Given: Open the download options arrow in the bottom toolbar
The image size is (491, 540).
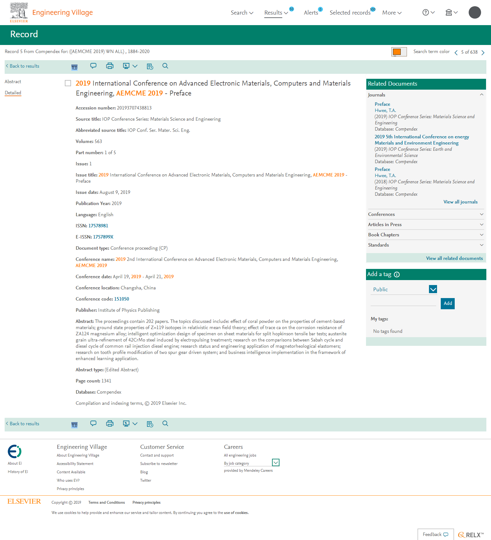Looking at the screenshot, I should tap(135, 424).
